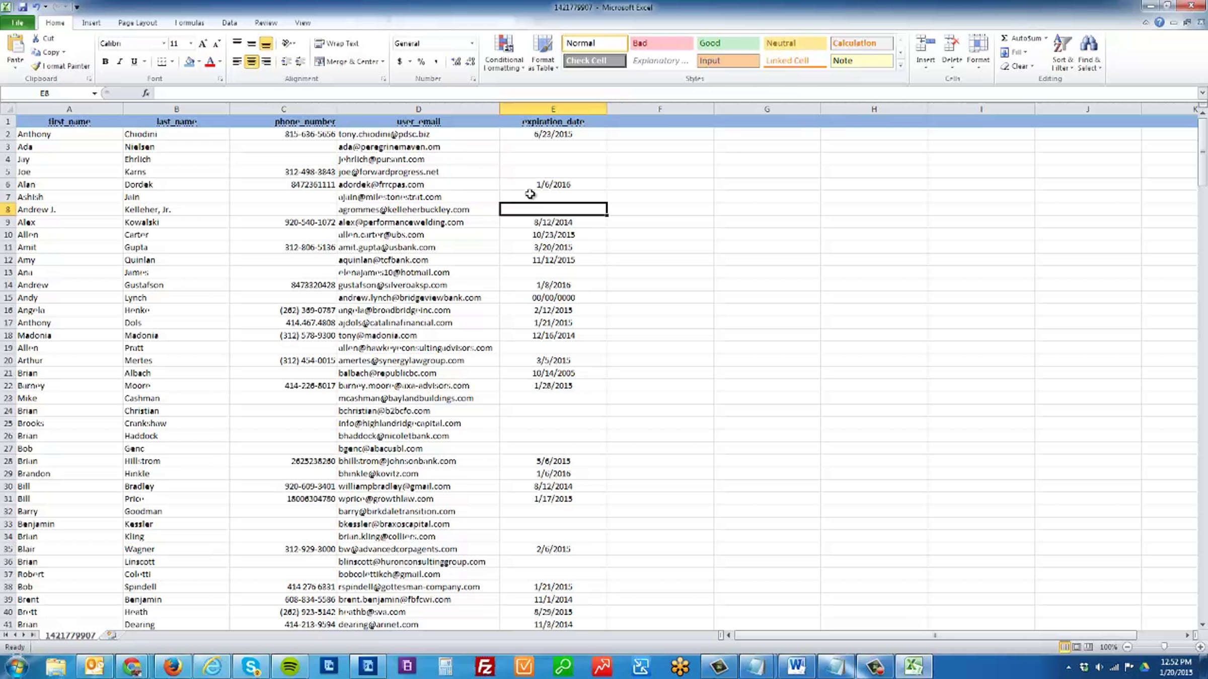Click the fill color paint bucket
1208x679 pixels.
(189, 61)
